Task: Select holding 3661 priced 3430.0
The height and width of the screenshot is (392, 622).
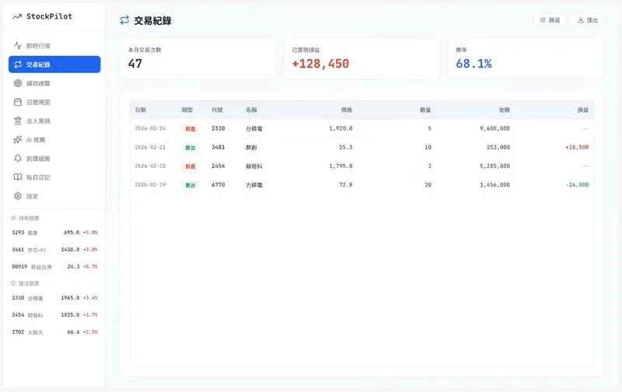Action: [54, 250]
